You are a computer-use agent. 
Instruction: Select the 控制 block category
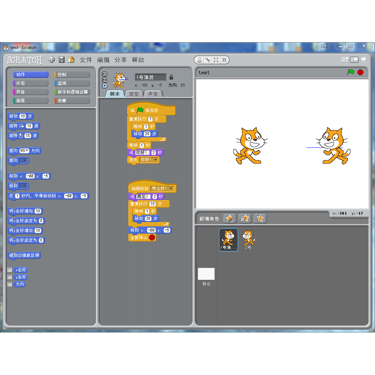72,75
